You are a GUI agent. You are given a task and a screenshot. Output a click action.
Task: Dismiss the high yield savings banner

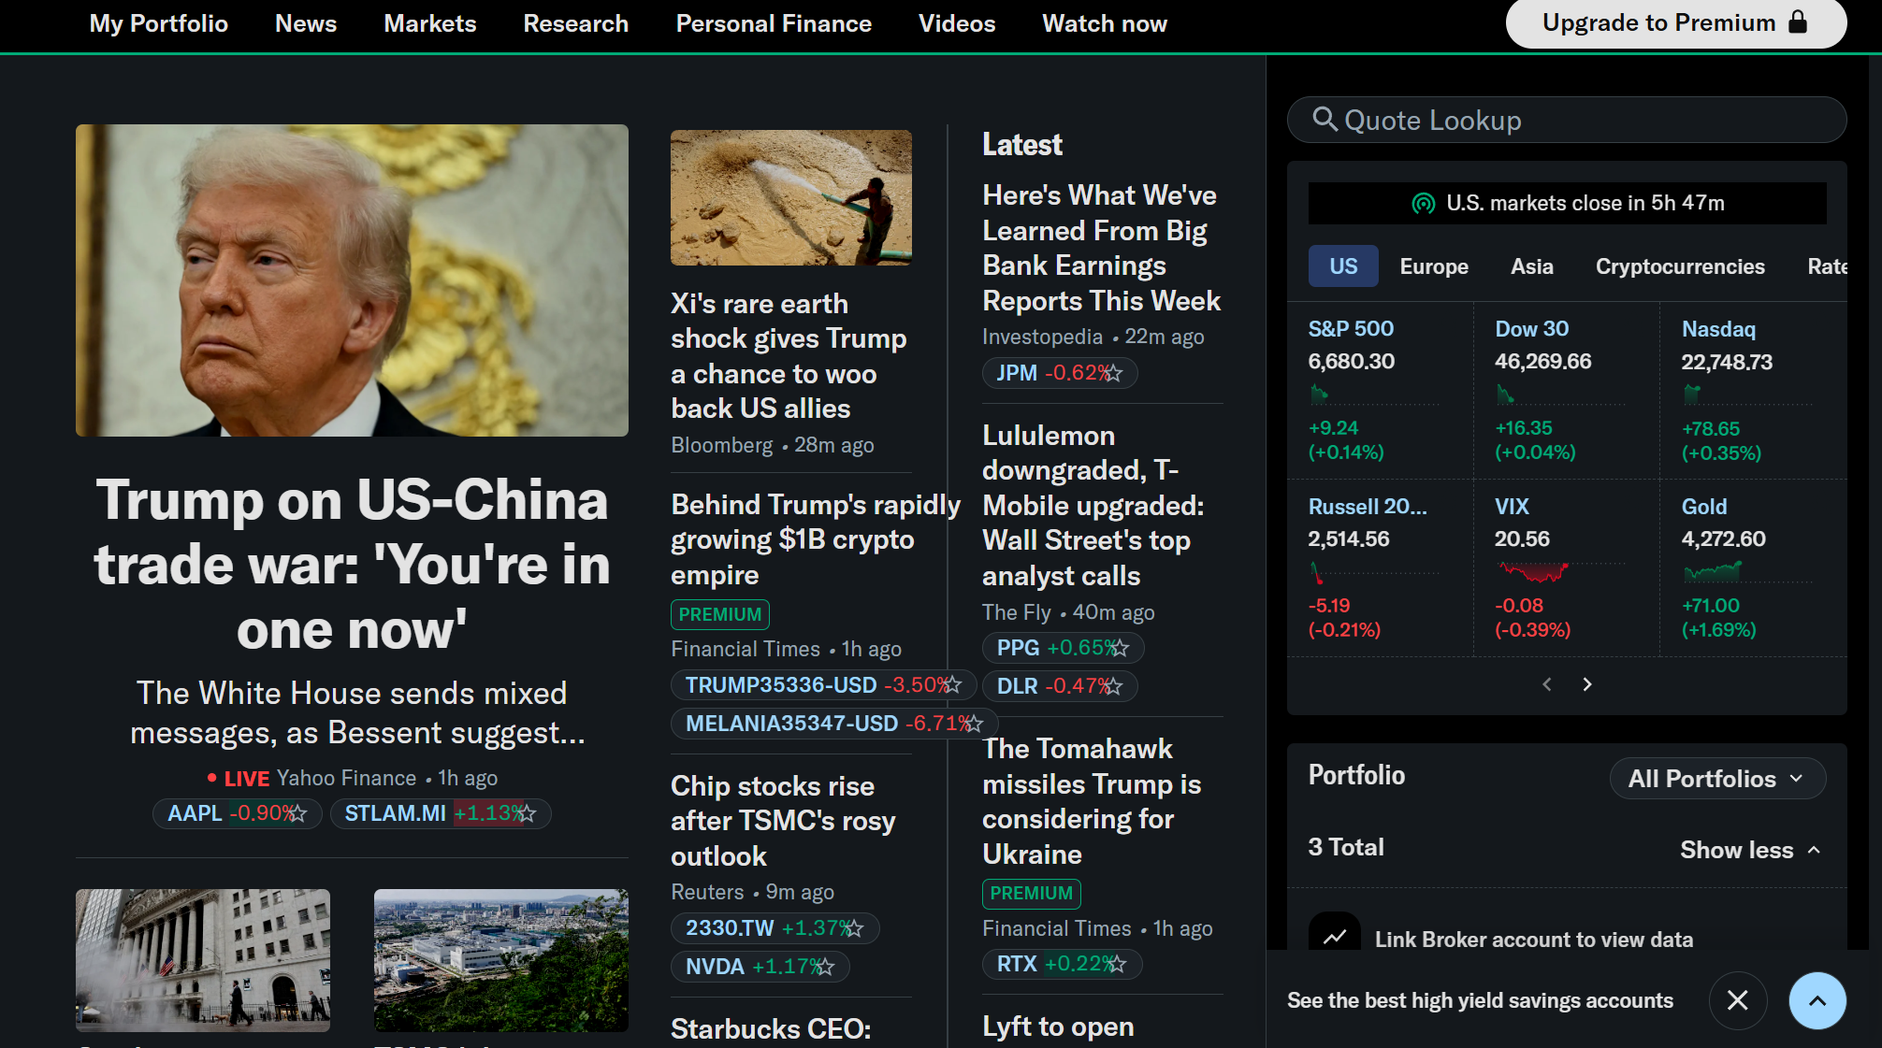coord(1737,1000)
